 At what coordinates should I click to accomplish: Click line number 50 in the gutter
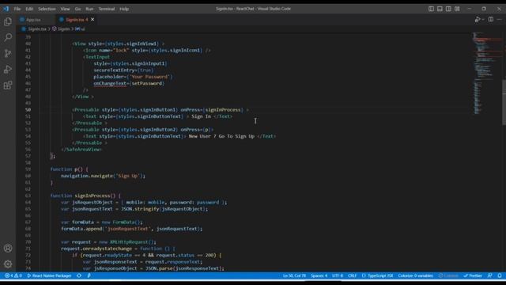28,110
